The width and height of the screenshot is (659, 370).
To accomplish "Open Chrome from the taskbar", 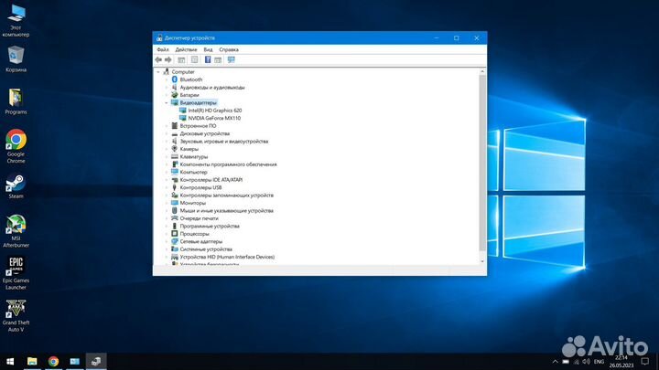I will click(x=53, y=361).
